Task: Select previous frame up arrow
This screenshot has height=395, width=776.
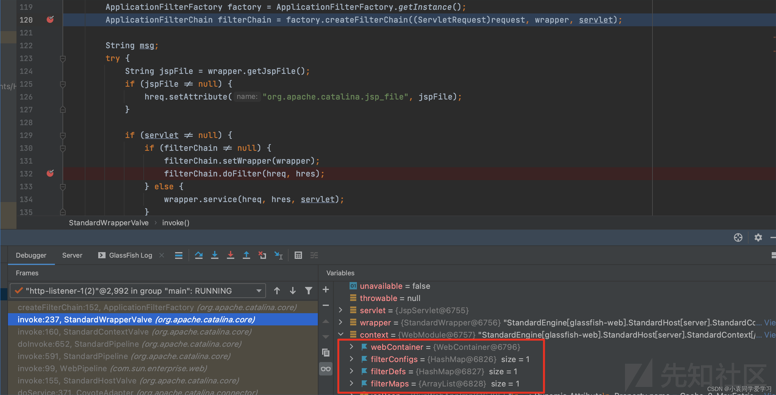Action: pos(277,291)
